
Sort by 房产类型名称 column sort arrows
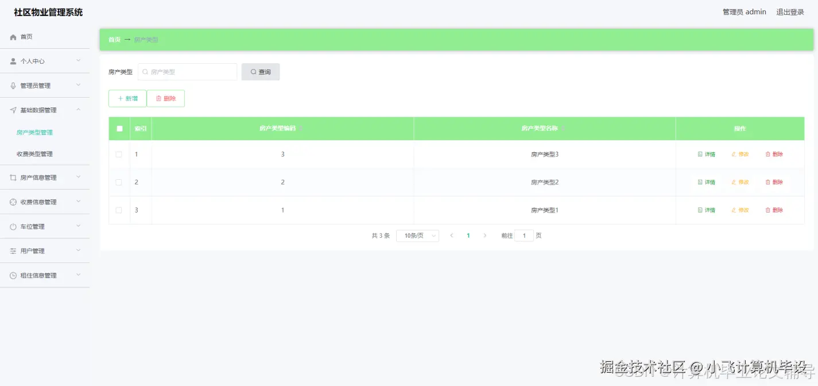(x=563, y=129)
